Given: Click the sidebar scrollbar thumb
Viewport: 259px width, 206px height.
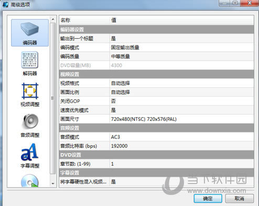Looking at the screenshot, I should pyautogui.click(x=52, y=98).
